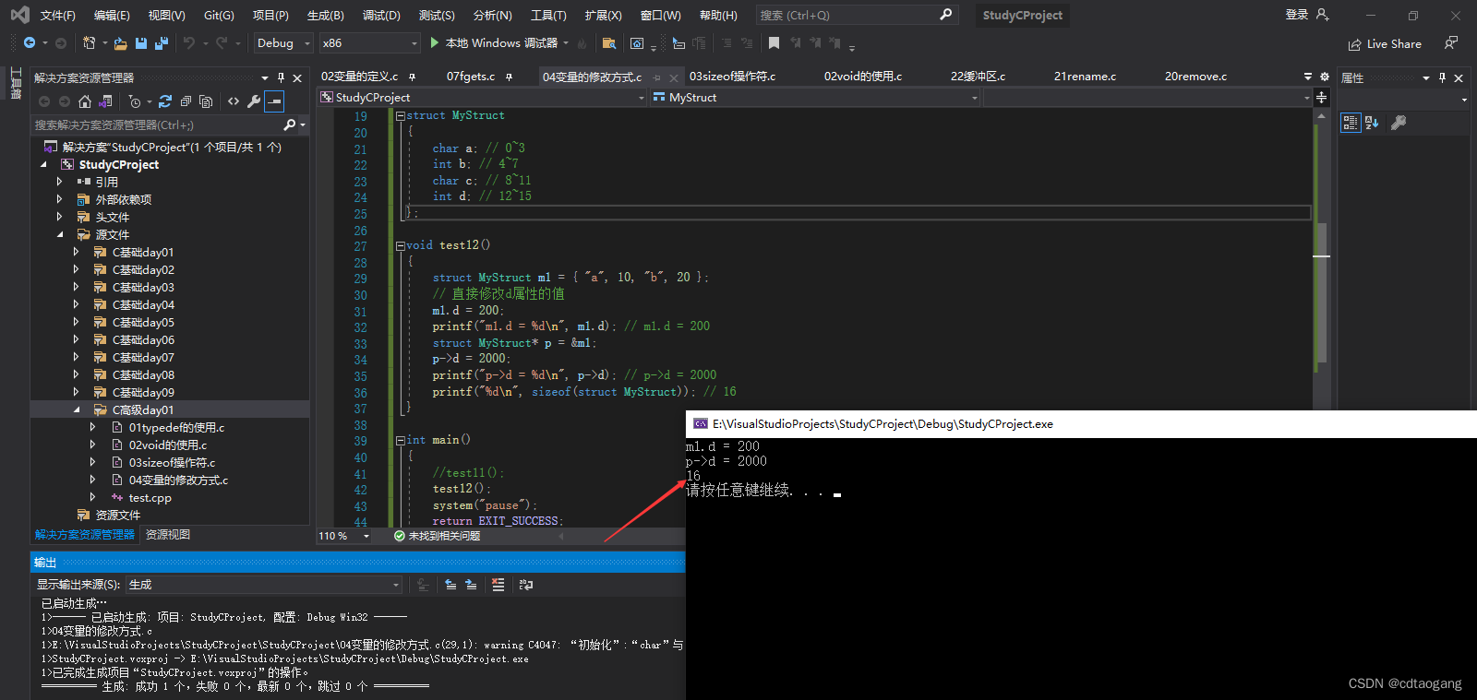The image size is (1477, 700).
Task: Collapse all nodes in solution explorer toolbar
Action: pyautogui.click(x=186, y=101)
